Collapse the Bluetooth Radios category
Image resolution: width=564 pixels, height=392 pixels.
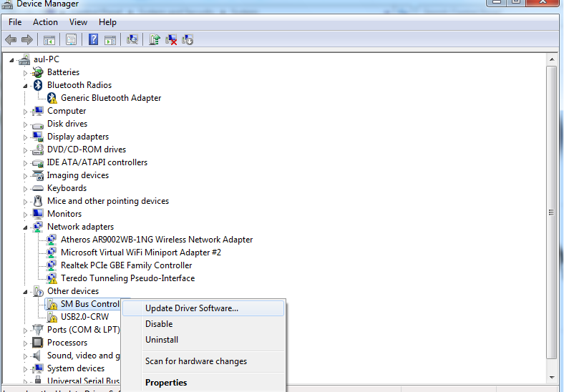coord(25,86)
